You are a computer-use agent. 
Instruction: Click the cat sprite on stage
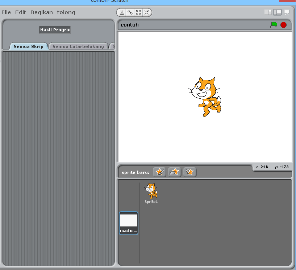tap(205, 97)
